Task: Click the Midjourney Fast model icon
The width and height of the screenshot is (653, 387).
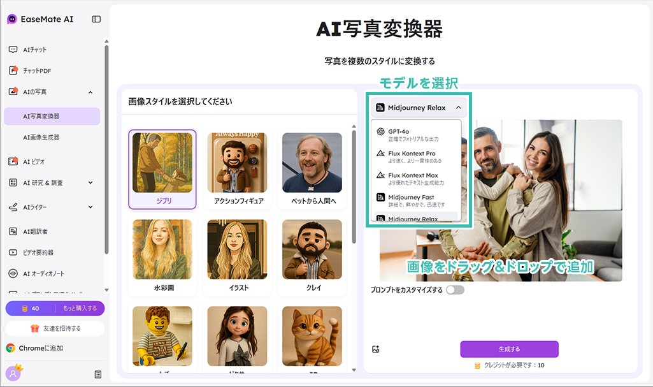Action: click(380, 197)
